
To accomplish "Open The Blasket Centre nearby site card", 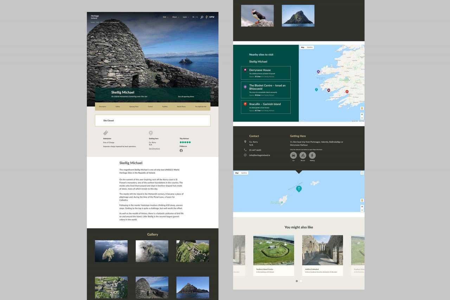I will click(266, 90).
